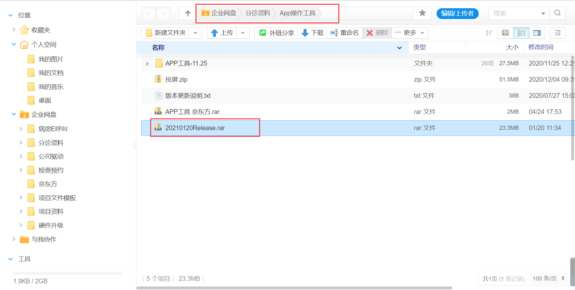Click 外链分享 share link button
This screenshot has height=290, width=575.
click(276, 33)
